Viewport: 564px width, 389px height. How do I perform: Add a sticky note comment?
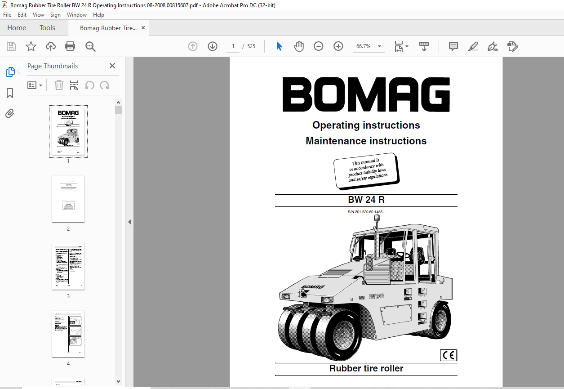pos(453,46)
